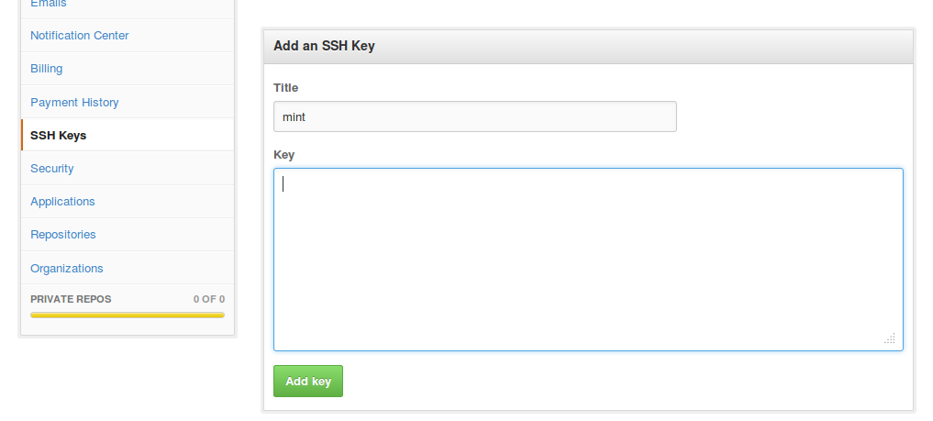Click the 0 OF 0 repos count
The height and width of the screenshot is (421, 933).
click(209, 299)
